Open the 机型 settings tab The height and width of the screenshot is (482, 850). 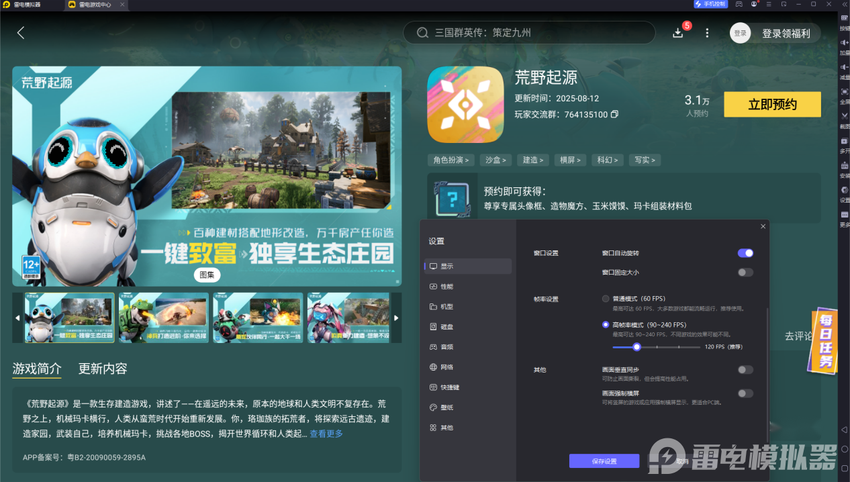tap(467, 307)
